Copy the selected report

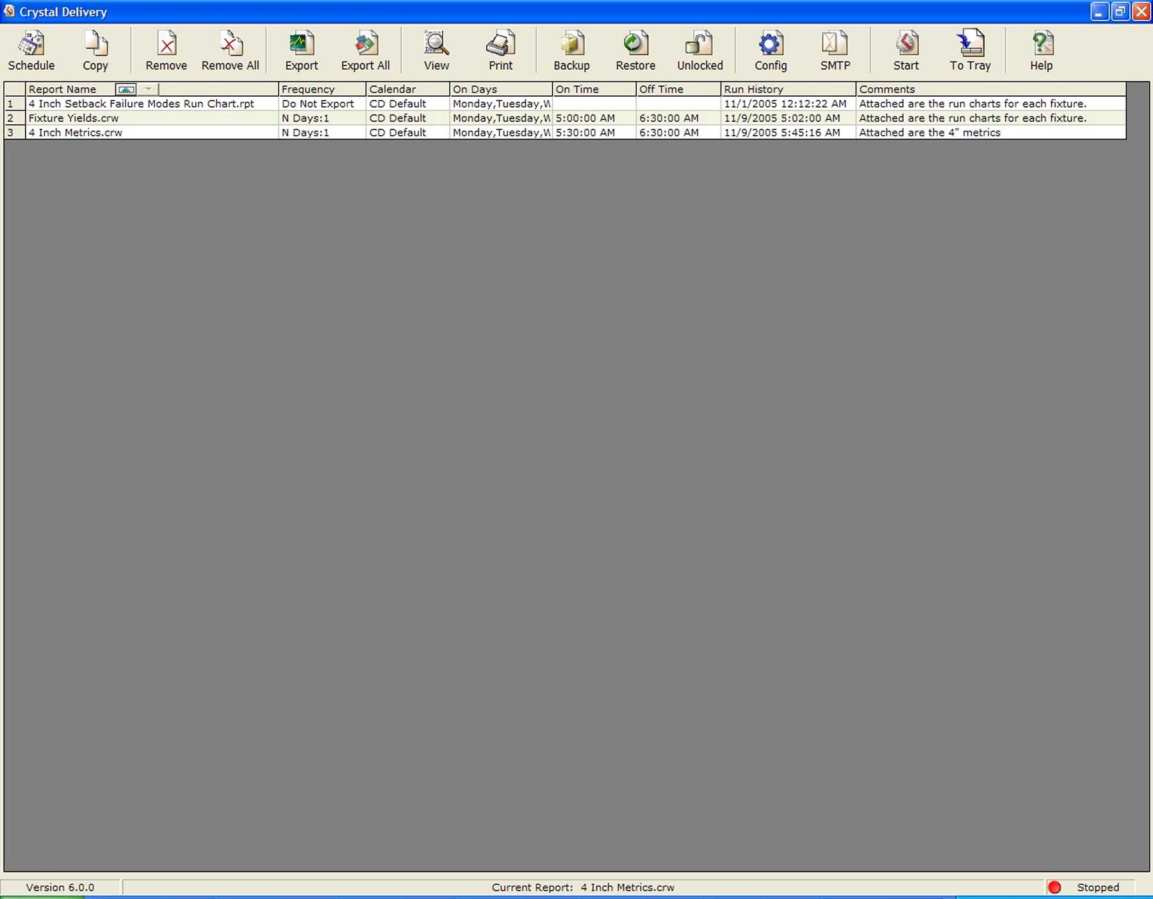tap(95, 51)
